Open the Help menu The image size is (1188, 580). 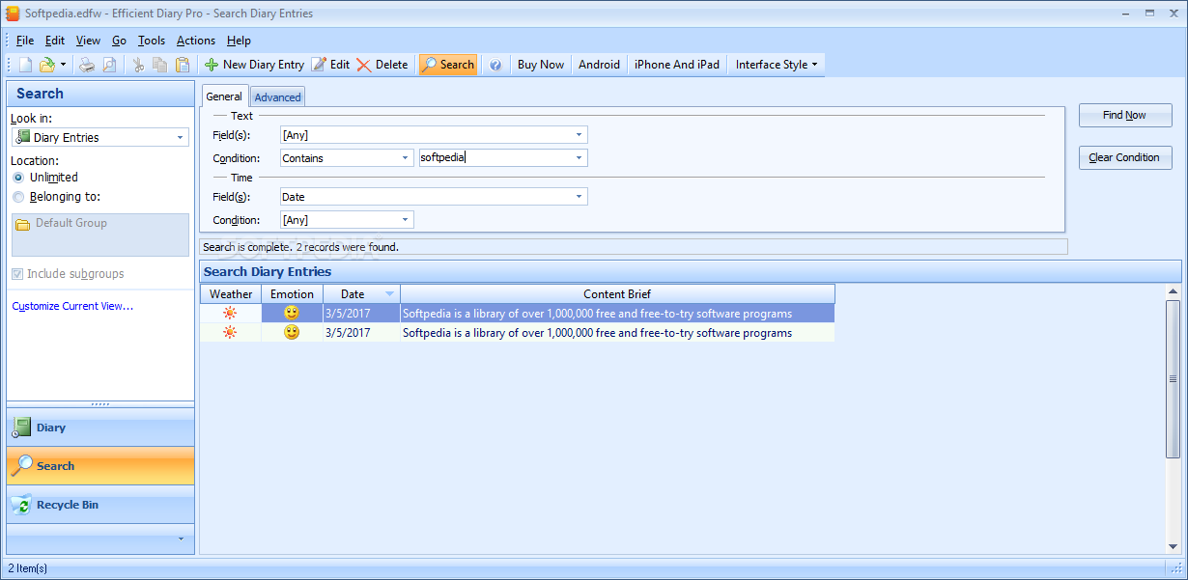pyautogui.click(x=239, y=41)
